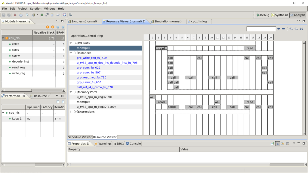This screenshot has width=308, height=173.
Task: Collapse the I/O Ports group
Action: tap(71, 43)
